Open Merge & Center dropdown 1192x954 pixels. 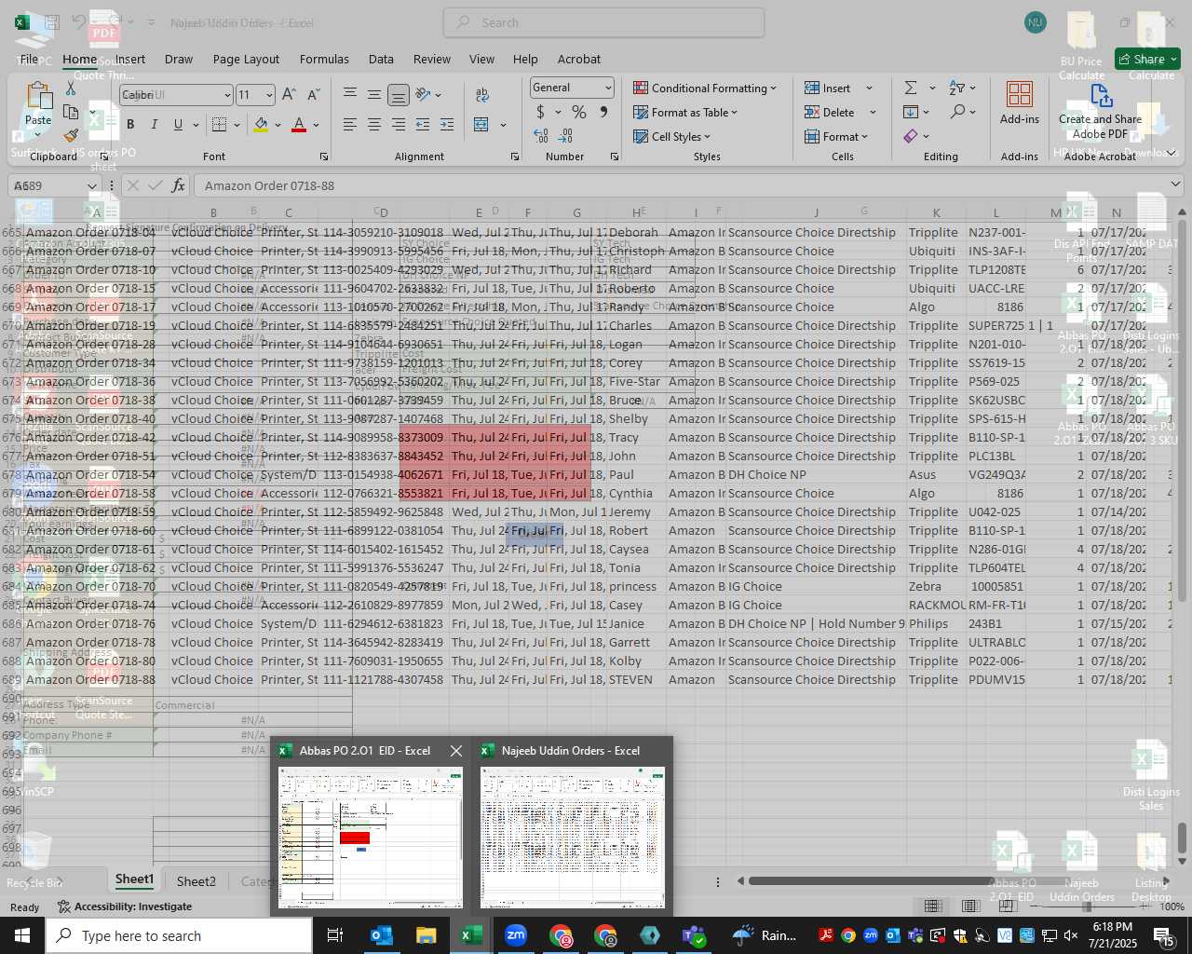click(503, 125)
